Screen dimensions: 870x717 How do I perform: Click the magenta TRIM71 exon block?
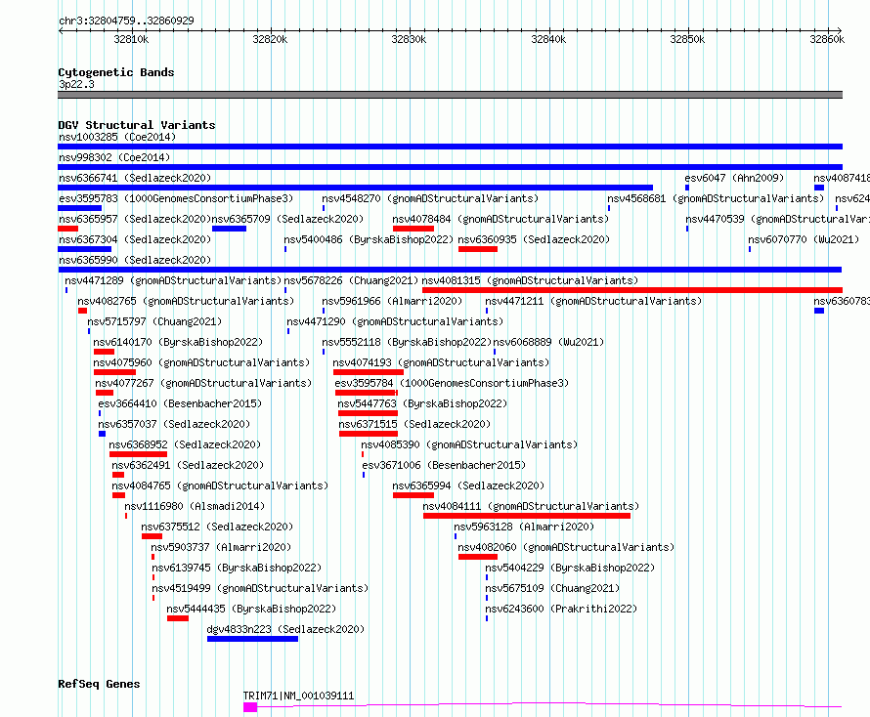click(x=250, y=707)
